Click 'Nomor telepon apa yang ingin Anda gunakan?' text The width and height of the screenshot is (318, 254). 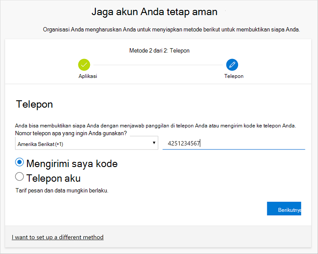pos(71,133)
